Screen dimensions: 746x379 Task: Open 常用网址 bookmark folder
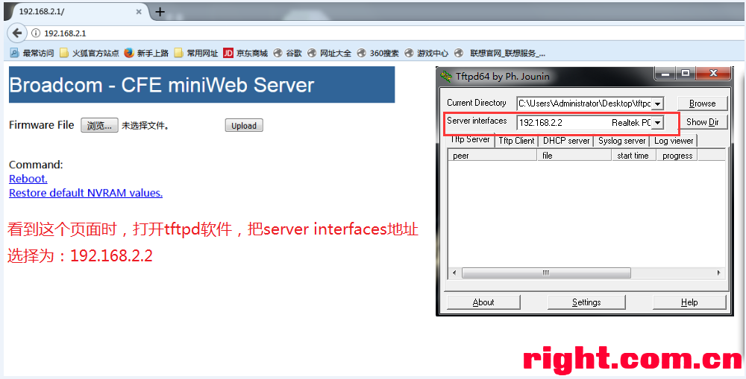(x=196, y=53)
